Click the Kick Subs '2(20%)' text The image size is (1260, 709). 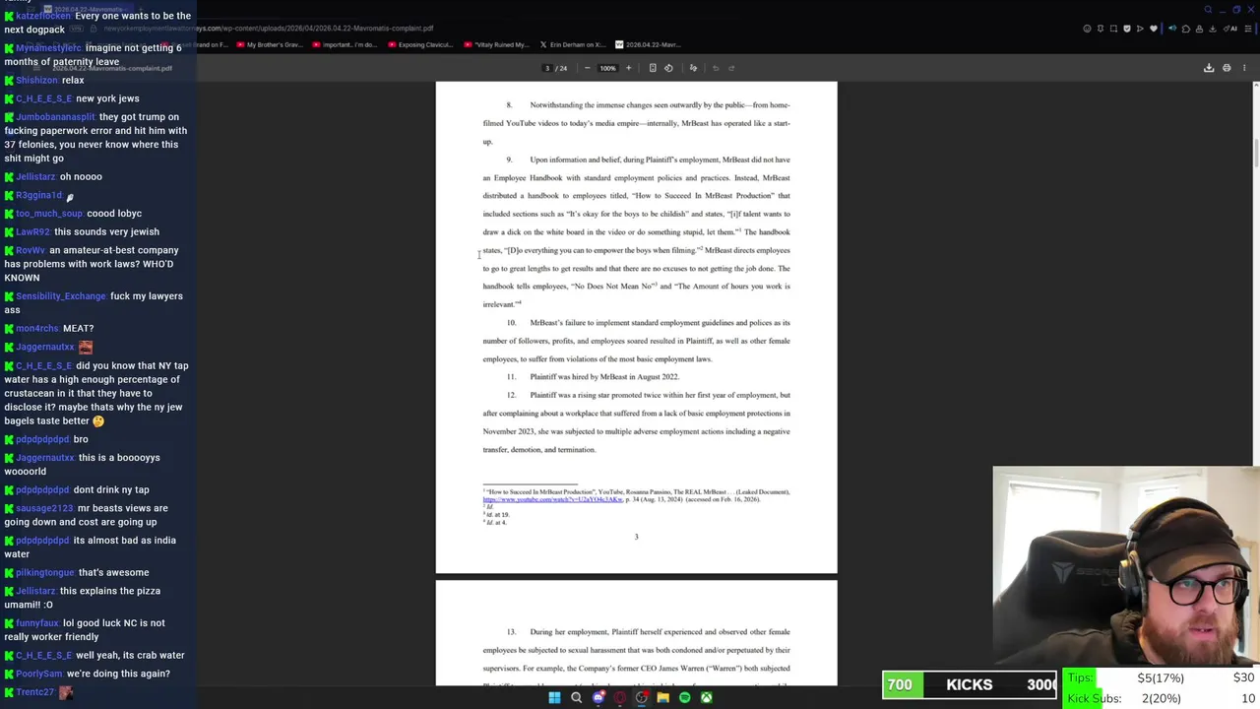click(x=1162, y=698)
